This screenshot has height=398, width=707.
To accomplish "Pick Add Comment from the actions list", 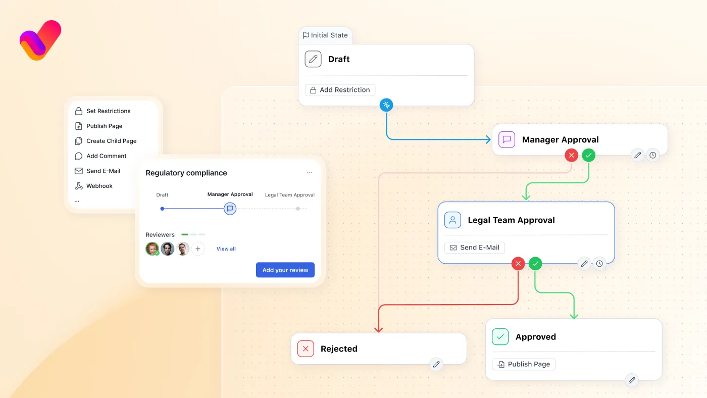I will tap(100, 156).
